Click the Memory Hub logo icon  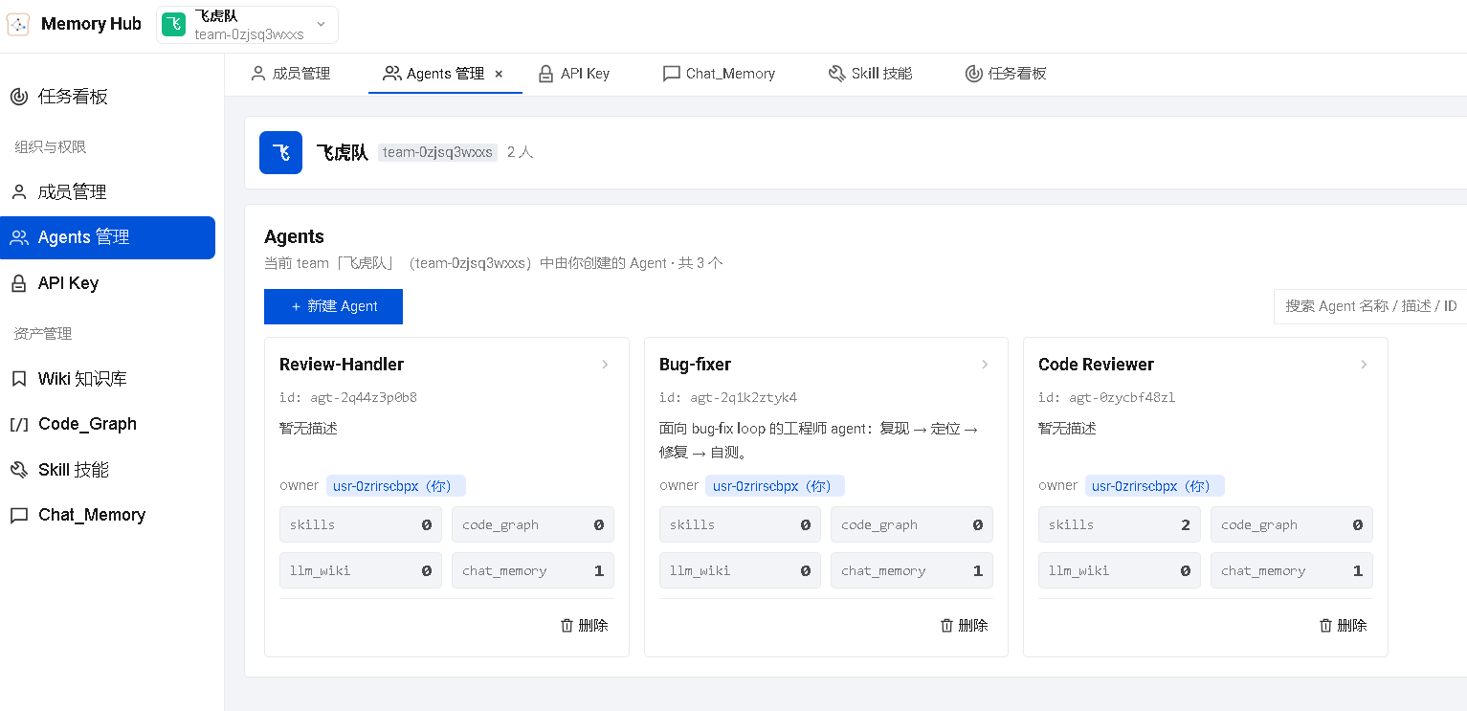[18, 25]
